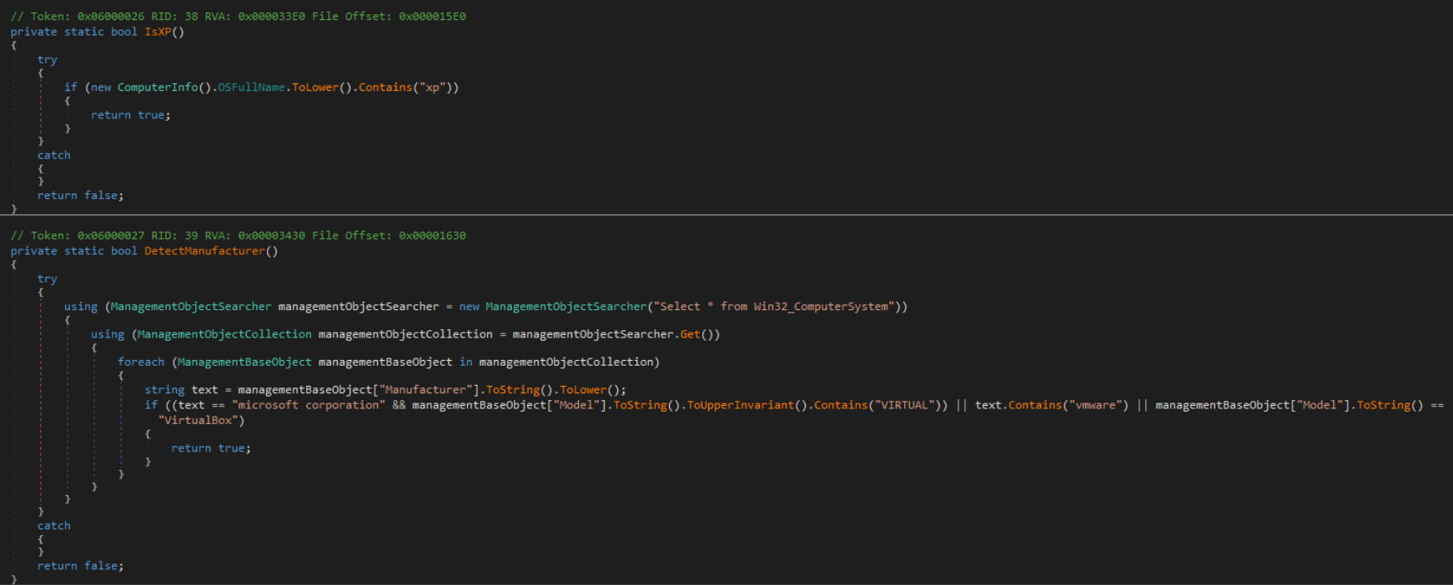Click the IsXP method name
The width and height of the screenshot is (1453, 585).
[x=158, y=32]
